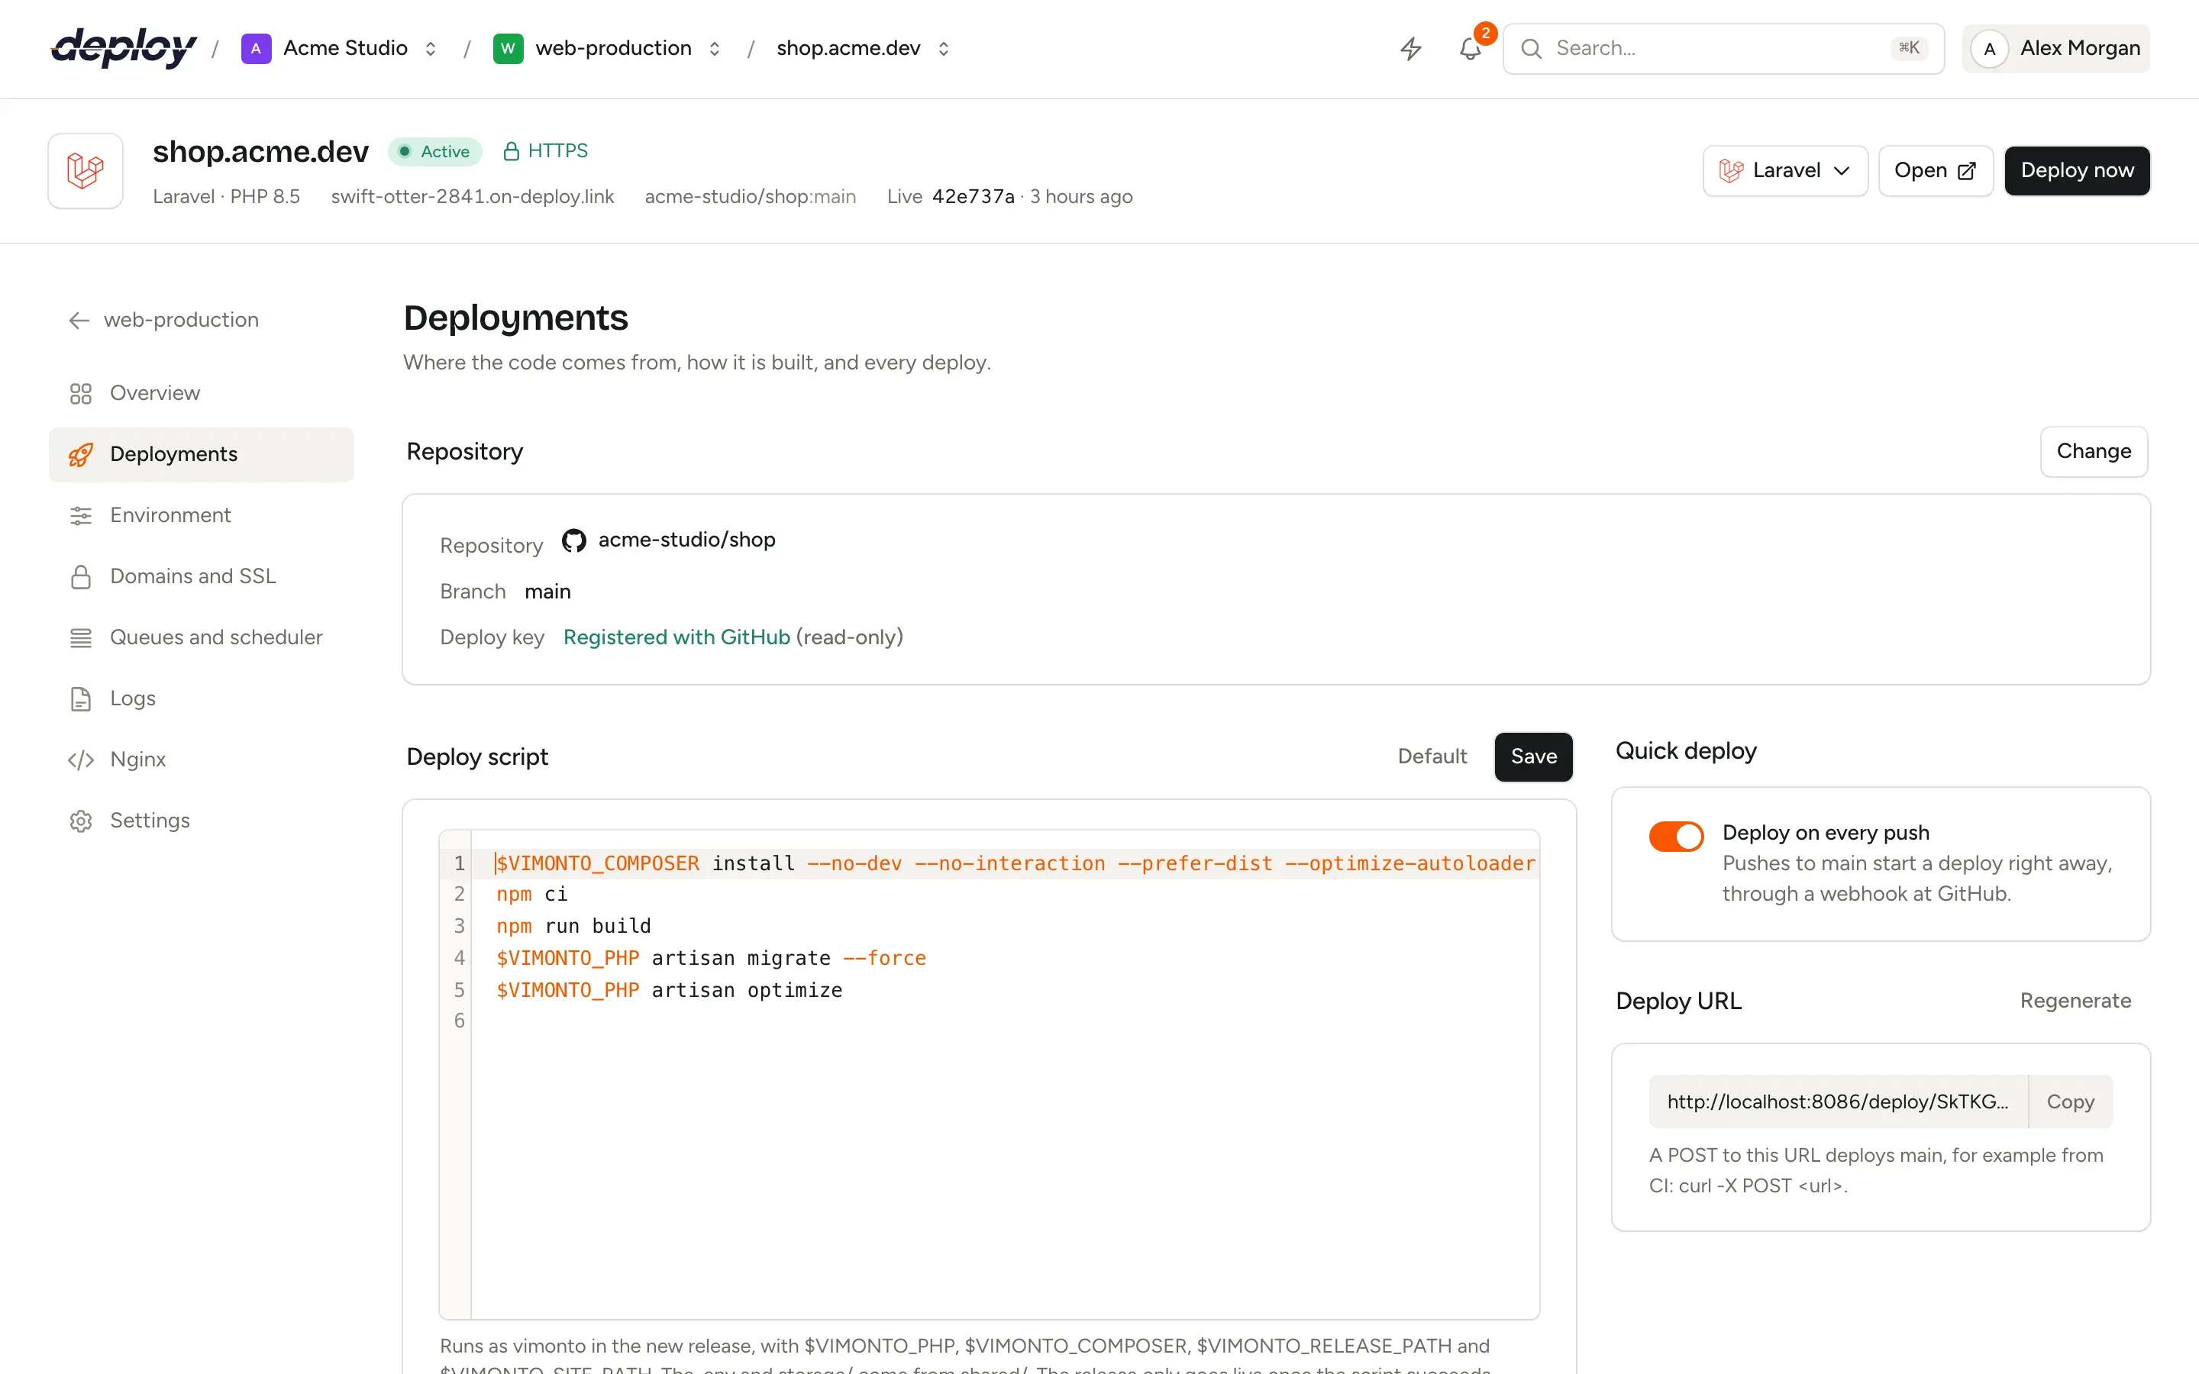Click the Queues and scheduler list icon

pyautogui.click(x=81, y=637)
